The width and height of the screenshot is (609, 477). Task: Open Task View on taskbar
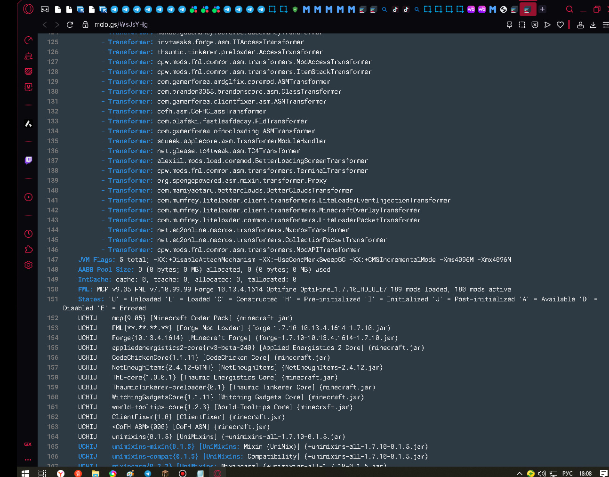42,473
